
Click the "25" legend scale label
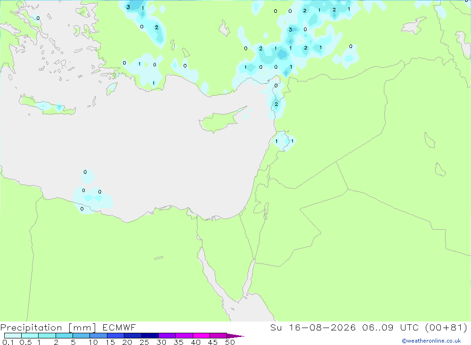coord(145,342)
